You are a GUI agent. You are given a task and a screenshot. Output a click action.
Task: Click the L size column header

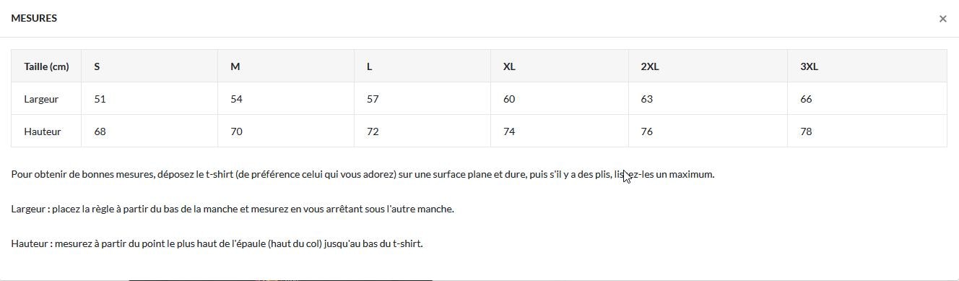pos(422,66)
